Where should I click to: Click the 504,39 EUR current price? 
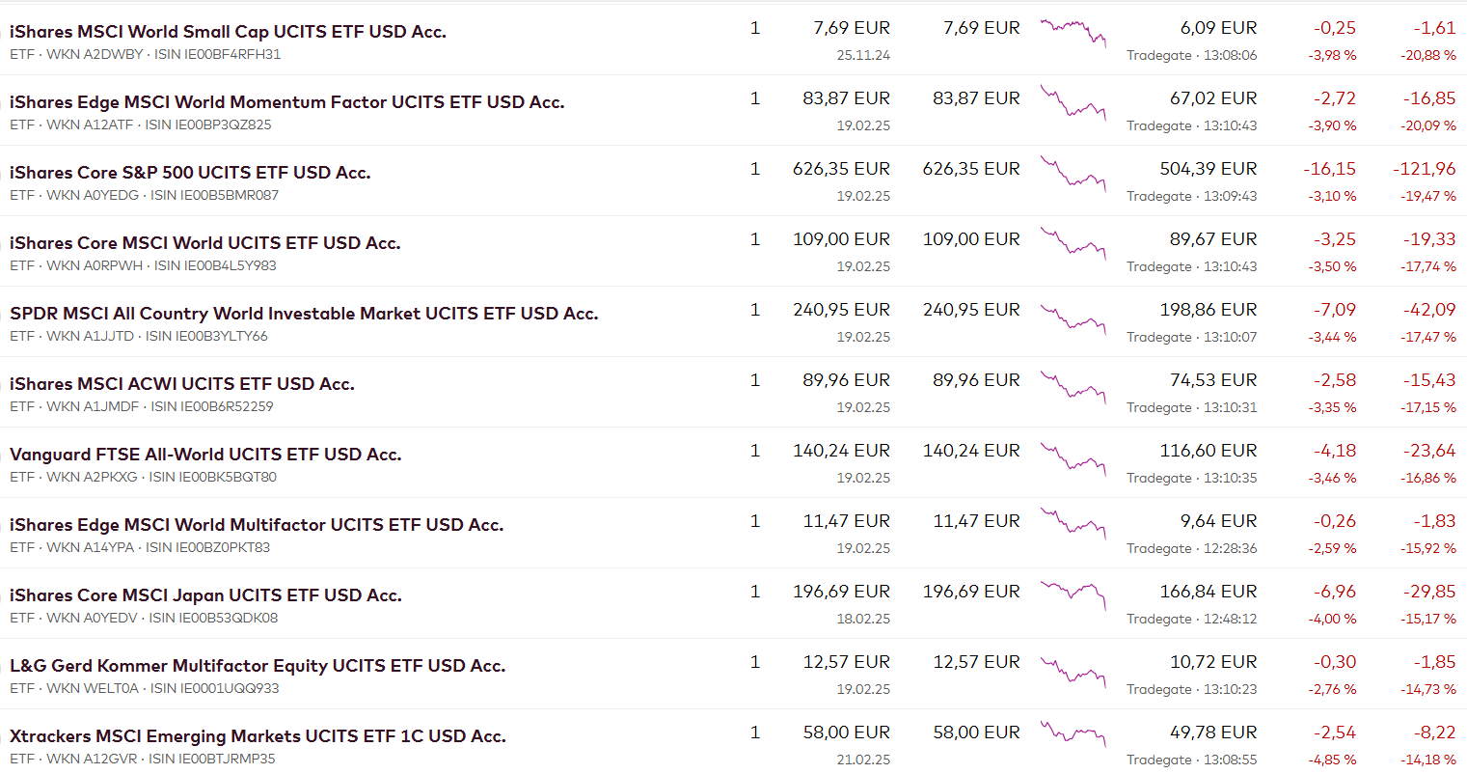coord(1208,169)
